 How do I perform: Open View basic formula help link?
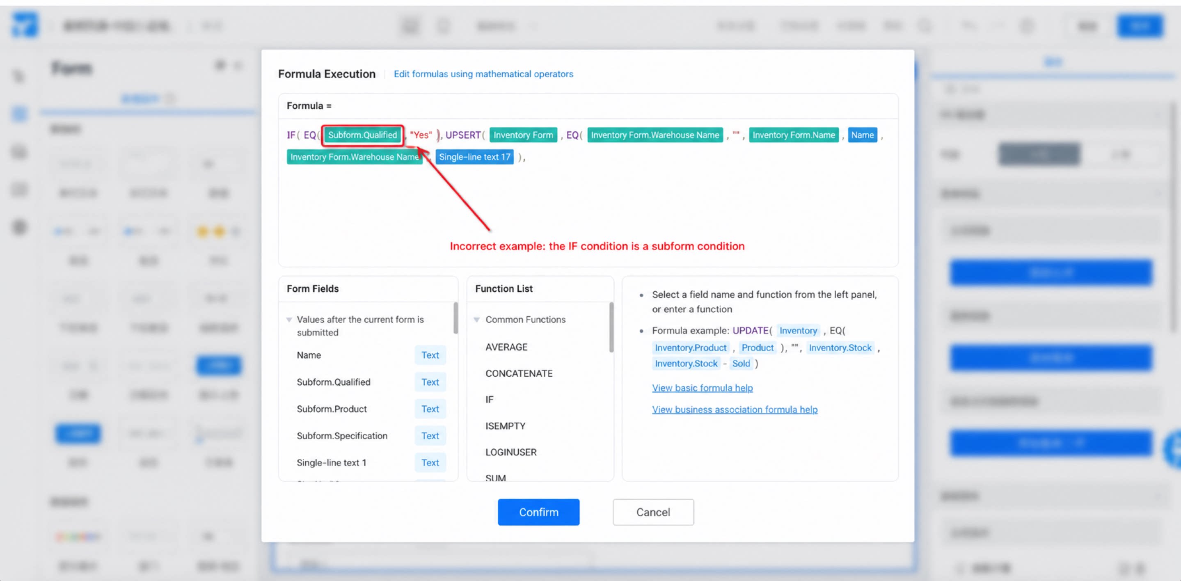pyautogui.click(x=703, y=388)
